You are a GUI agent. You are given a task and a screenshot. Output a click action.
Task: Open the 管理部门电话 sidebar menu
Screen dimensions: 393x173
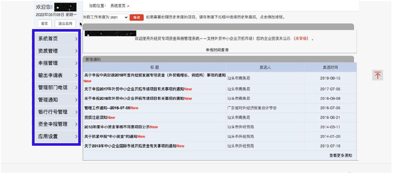(x=53, y=88)
